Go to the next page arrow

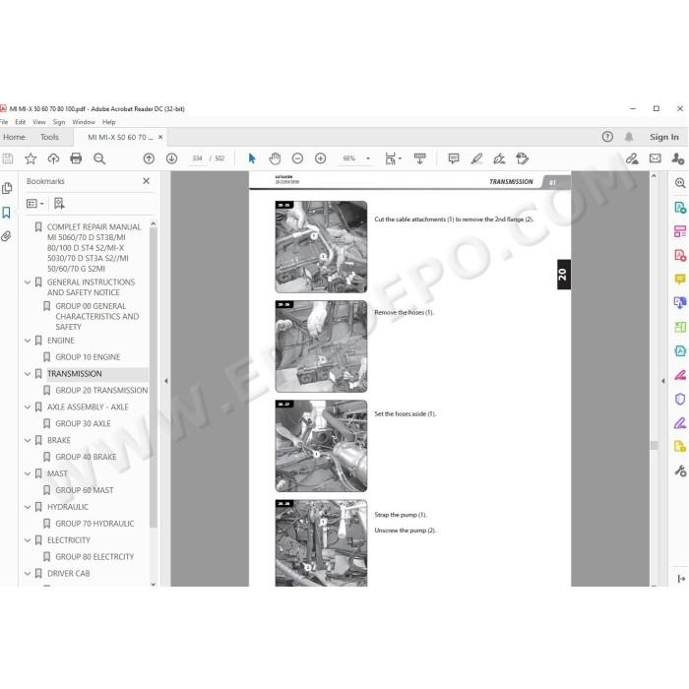pyautogui.click(x=172, y=158)
